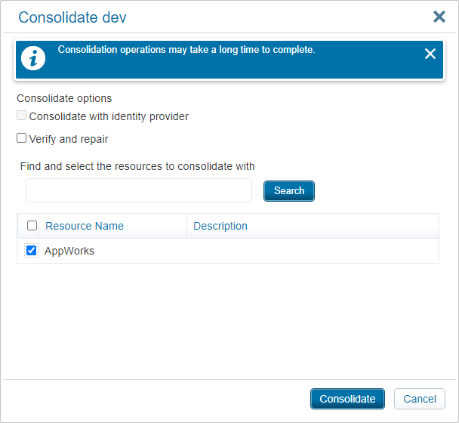Click the empty Description cell for AppWorks

coord(312,251)
